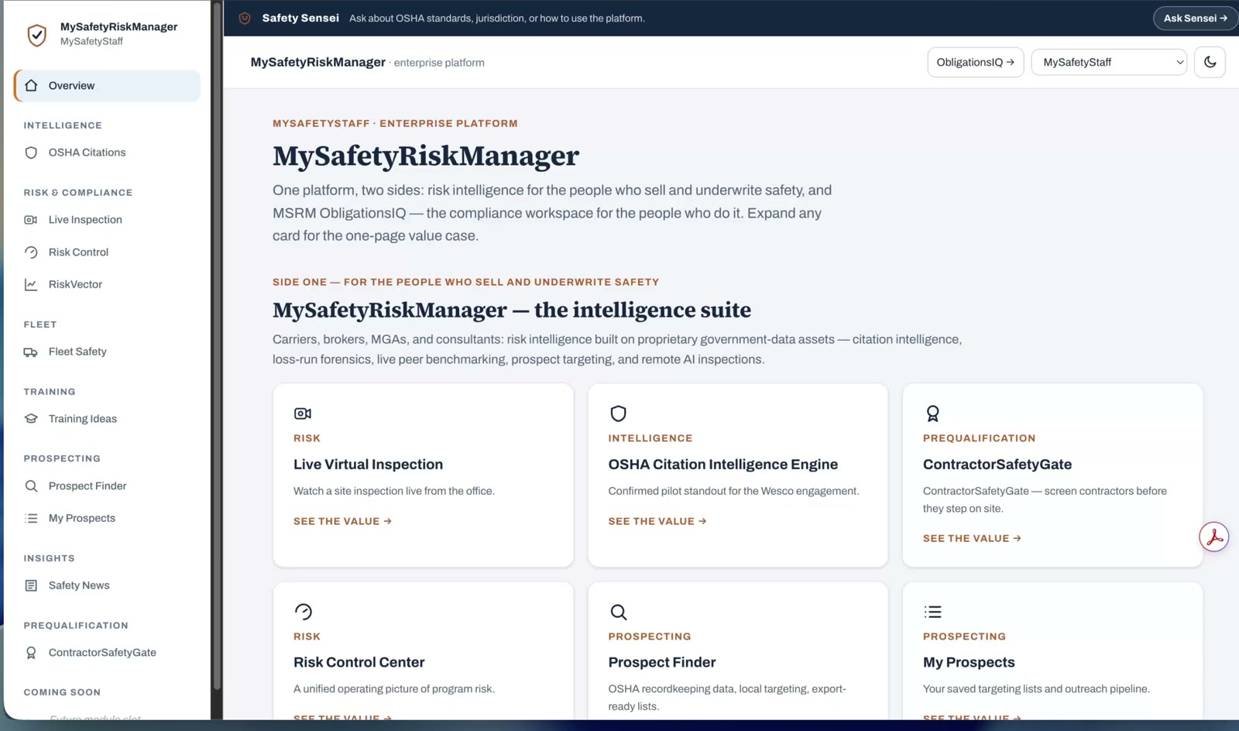The image size is (1239, 731).
Task: Open the Prospect Finder card title
Action: (661, 663)
